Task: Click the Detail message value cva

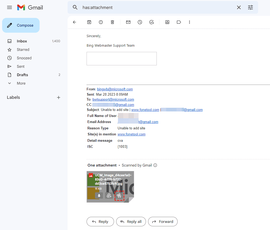Action: (x=120, y=140)
